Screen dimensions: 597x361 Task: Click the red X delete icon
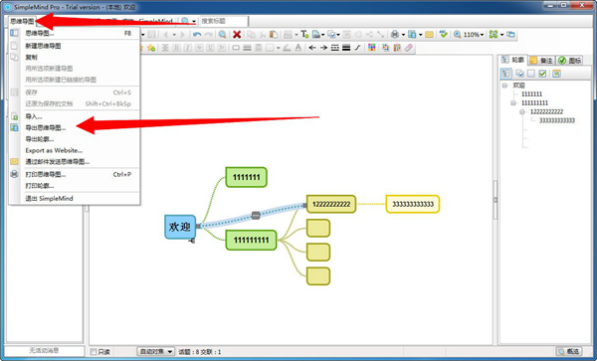click(237, 35)
